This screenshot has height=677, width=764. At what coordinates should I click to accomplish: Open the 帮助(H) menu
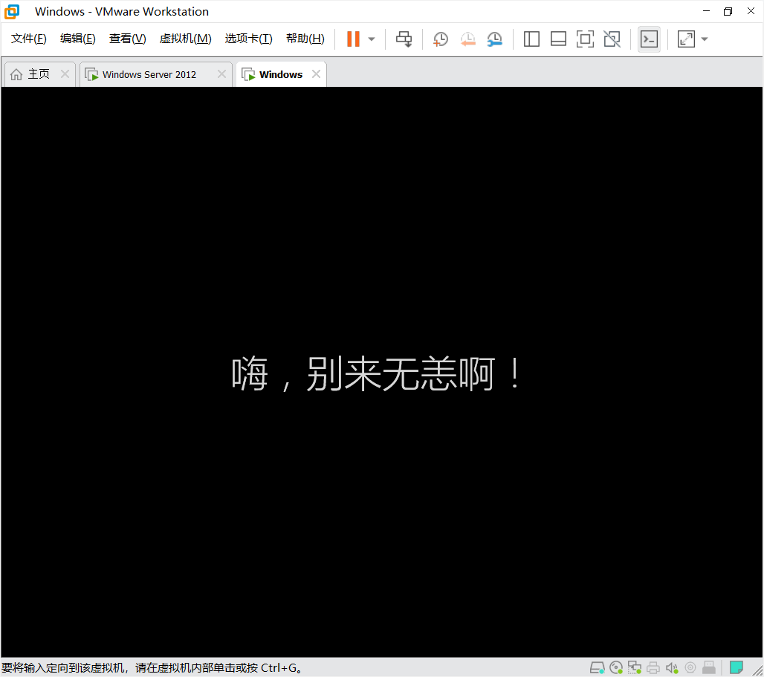click(305, 39)
